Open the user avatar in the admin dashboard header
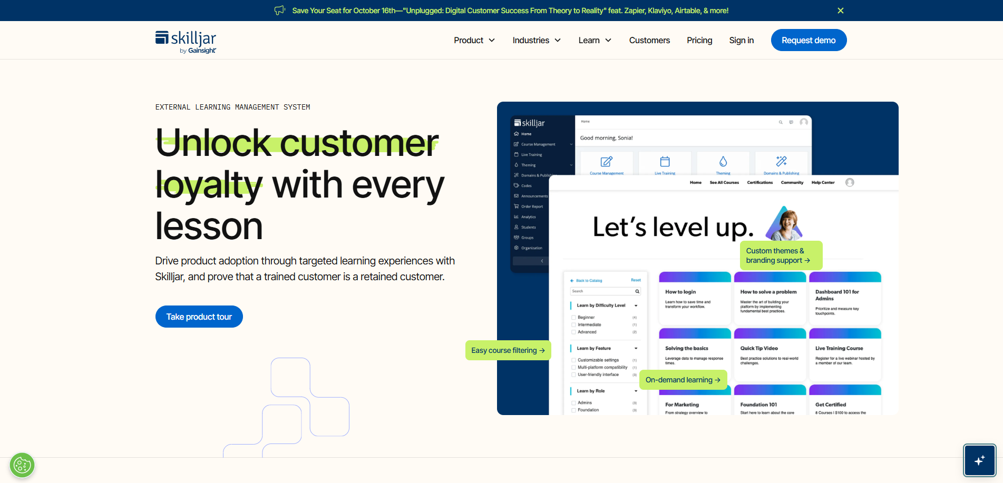The width and height of the screenshot is (1003, 483). click(x=804, y=122)
